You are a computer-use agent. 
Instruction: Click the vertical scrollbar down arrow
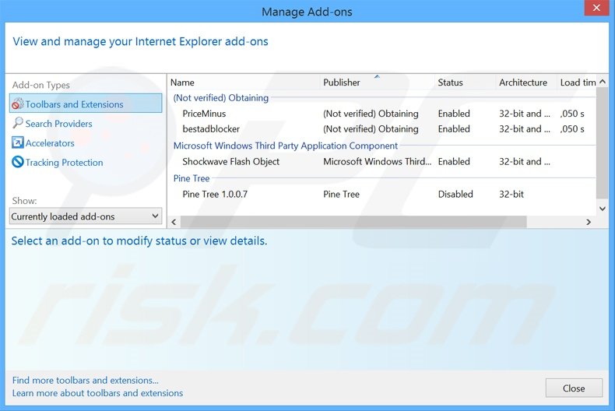603,209
